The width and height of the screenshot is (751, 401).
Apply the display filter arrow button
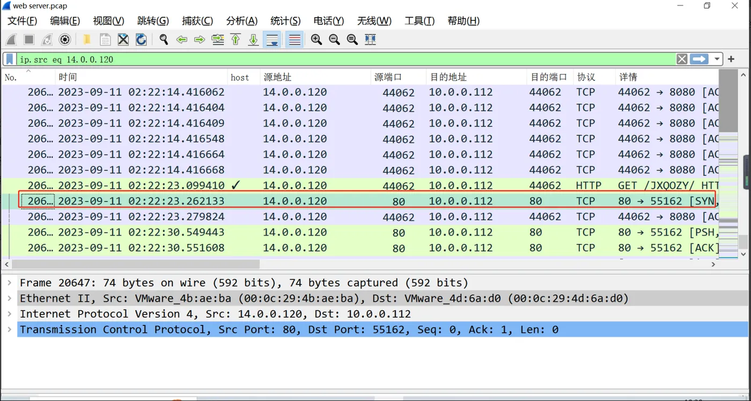pyautogui.click(x=699, y=59)
